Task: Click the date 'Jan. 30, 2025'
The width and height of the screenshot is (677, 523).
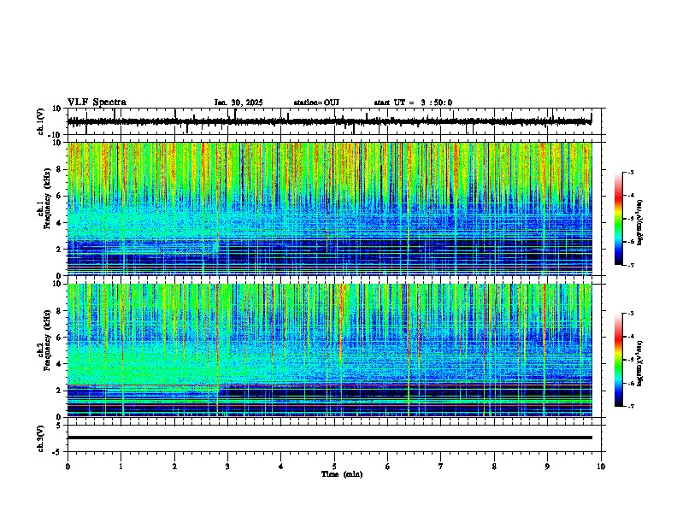Action: click(238, 103)
